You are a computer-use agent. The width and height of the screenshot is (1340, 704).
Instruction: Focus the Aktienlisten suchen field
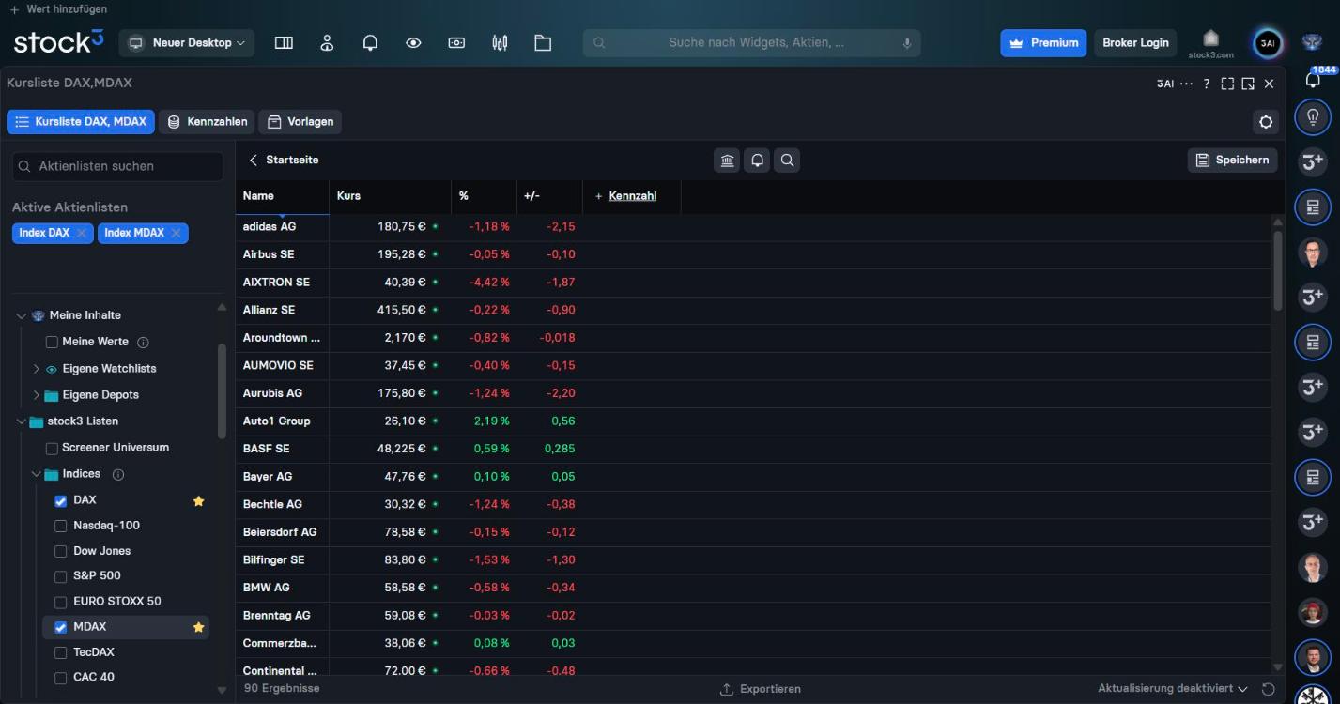coord(118,166)
